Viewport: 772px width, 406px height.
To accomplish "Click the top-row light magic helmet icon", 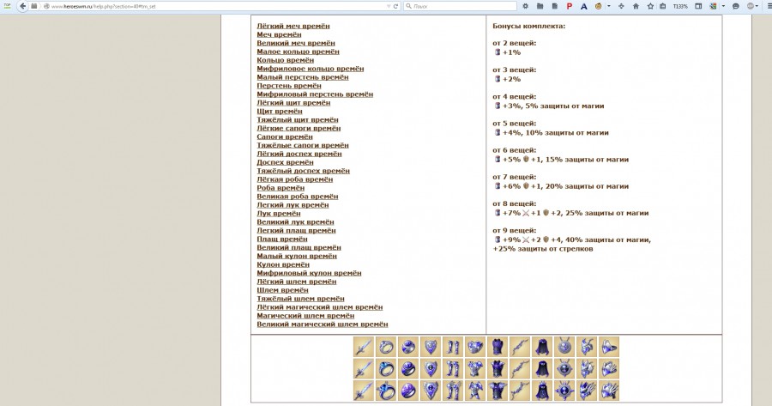I will tap(608, 347).
